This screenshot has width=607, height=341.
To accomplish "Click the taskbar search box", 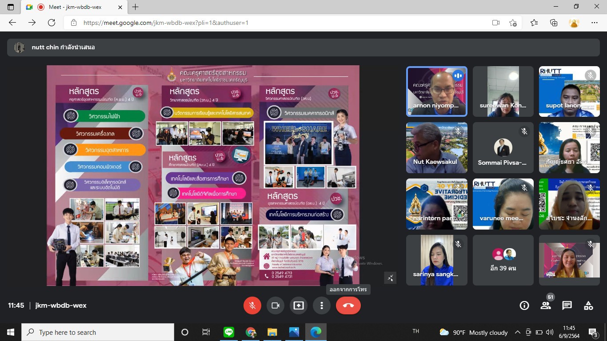I will 98,332.
